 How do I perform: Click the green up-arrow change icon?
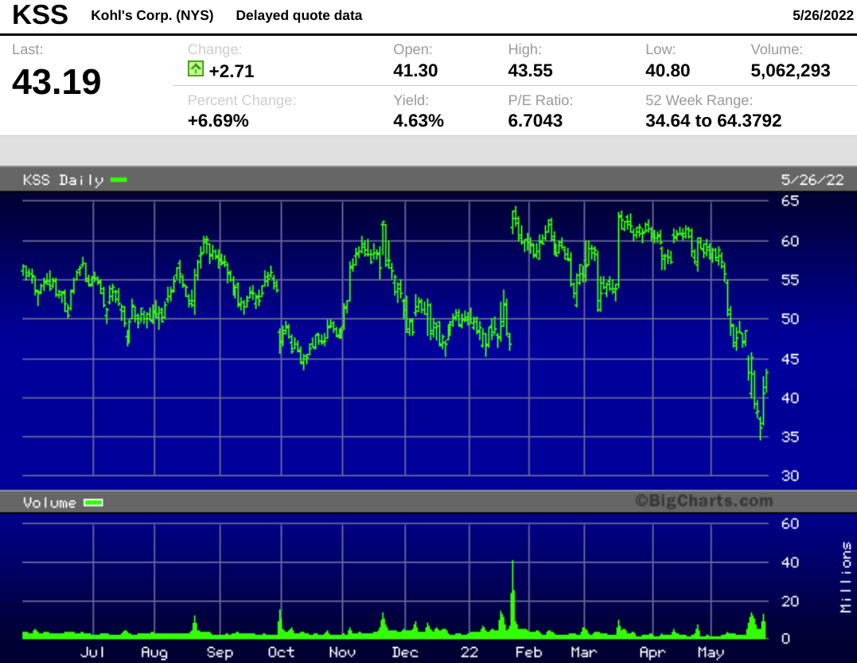196,69
